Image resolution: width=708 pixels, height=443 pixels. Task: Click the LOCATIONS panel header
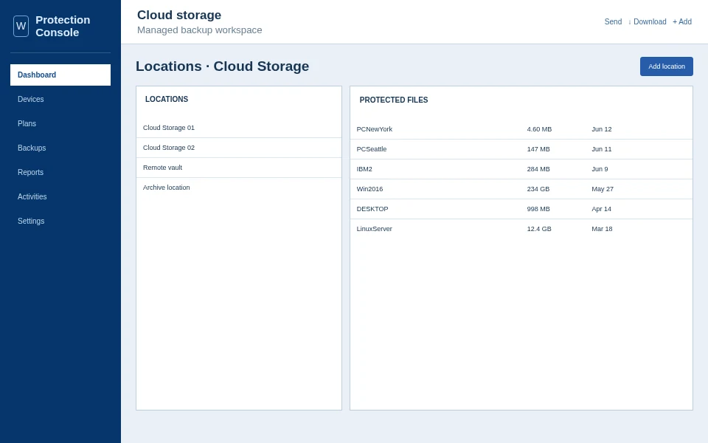pos(167,99)
